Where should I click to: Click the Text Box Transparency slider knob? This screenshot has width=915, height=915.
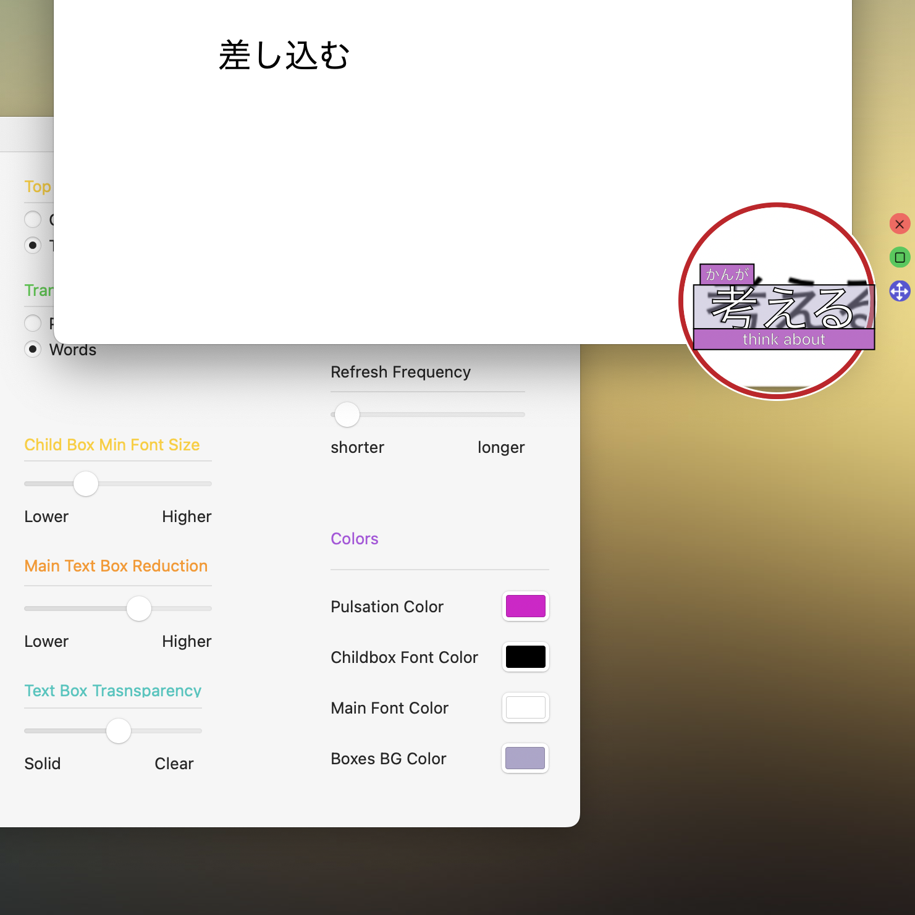[x=119, y=731]
